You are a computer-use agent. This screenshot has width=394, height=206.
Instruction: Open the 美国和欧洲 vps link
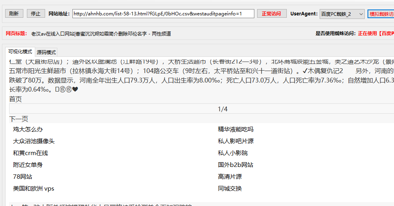[x=34, y=188]
